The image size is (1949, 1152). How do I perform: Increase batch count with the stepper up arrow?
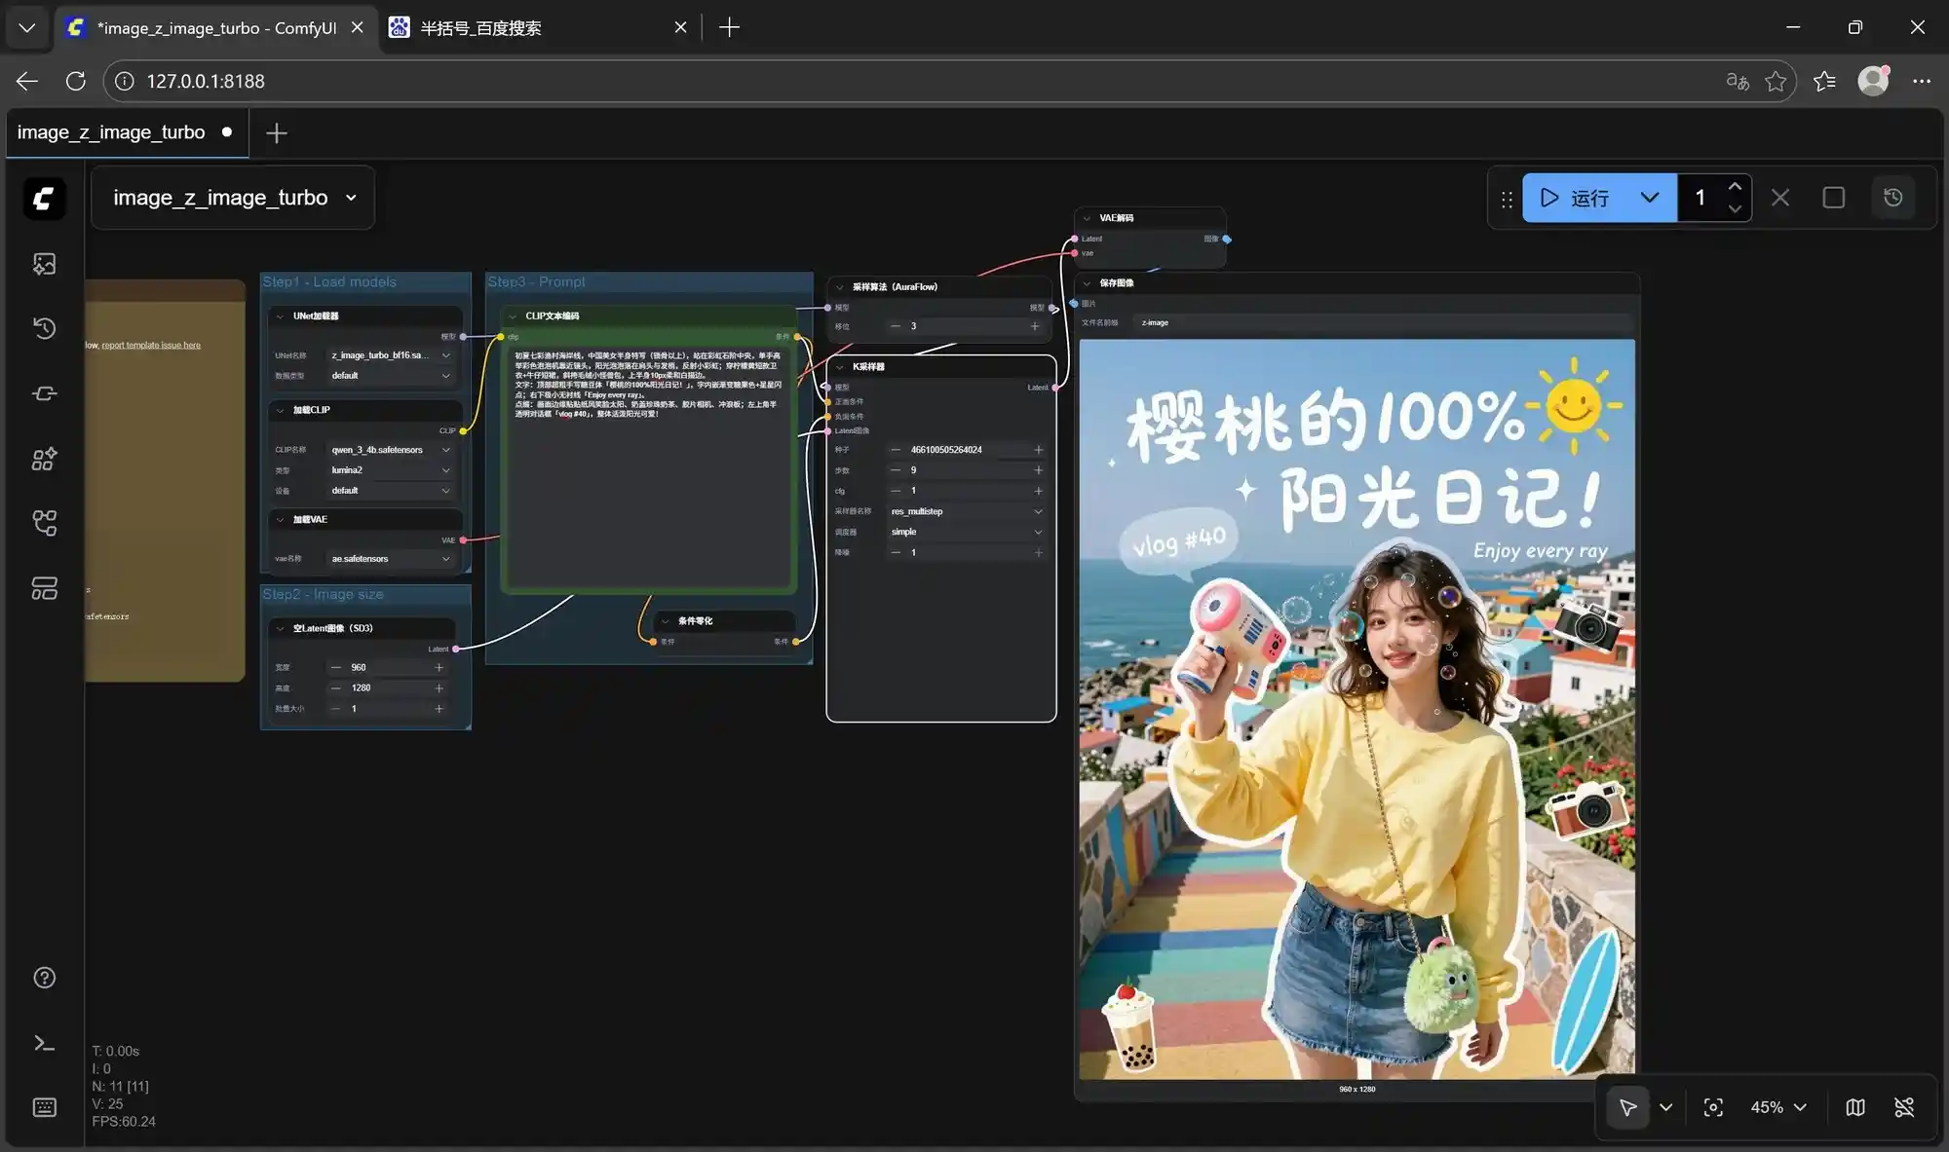[x=1735, y=185]
